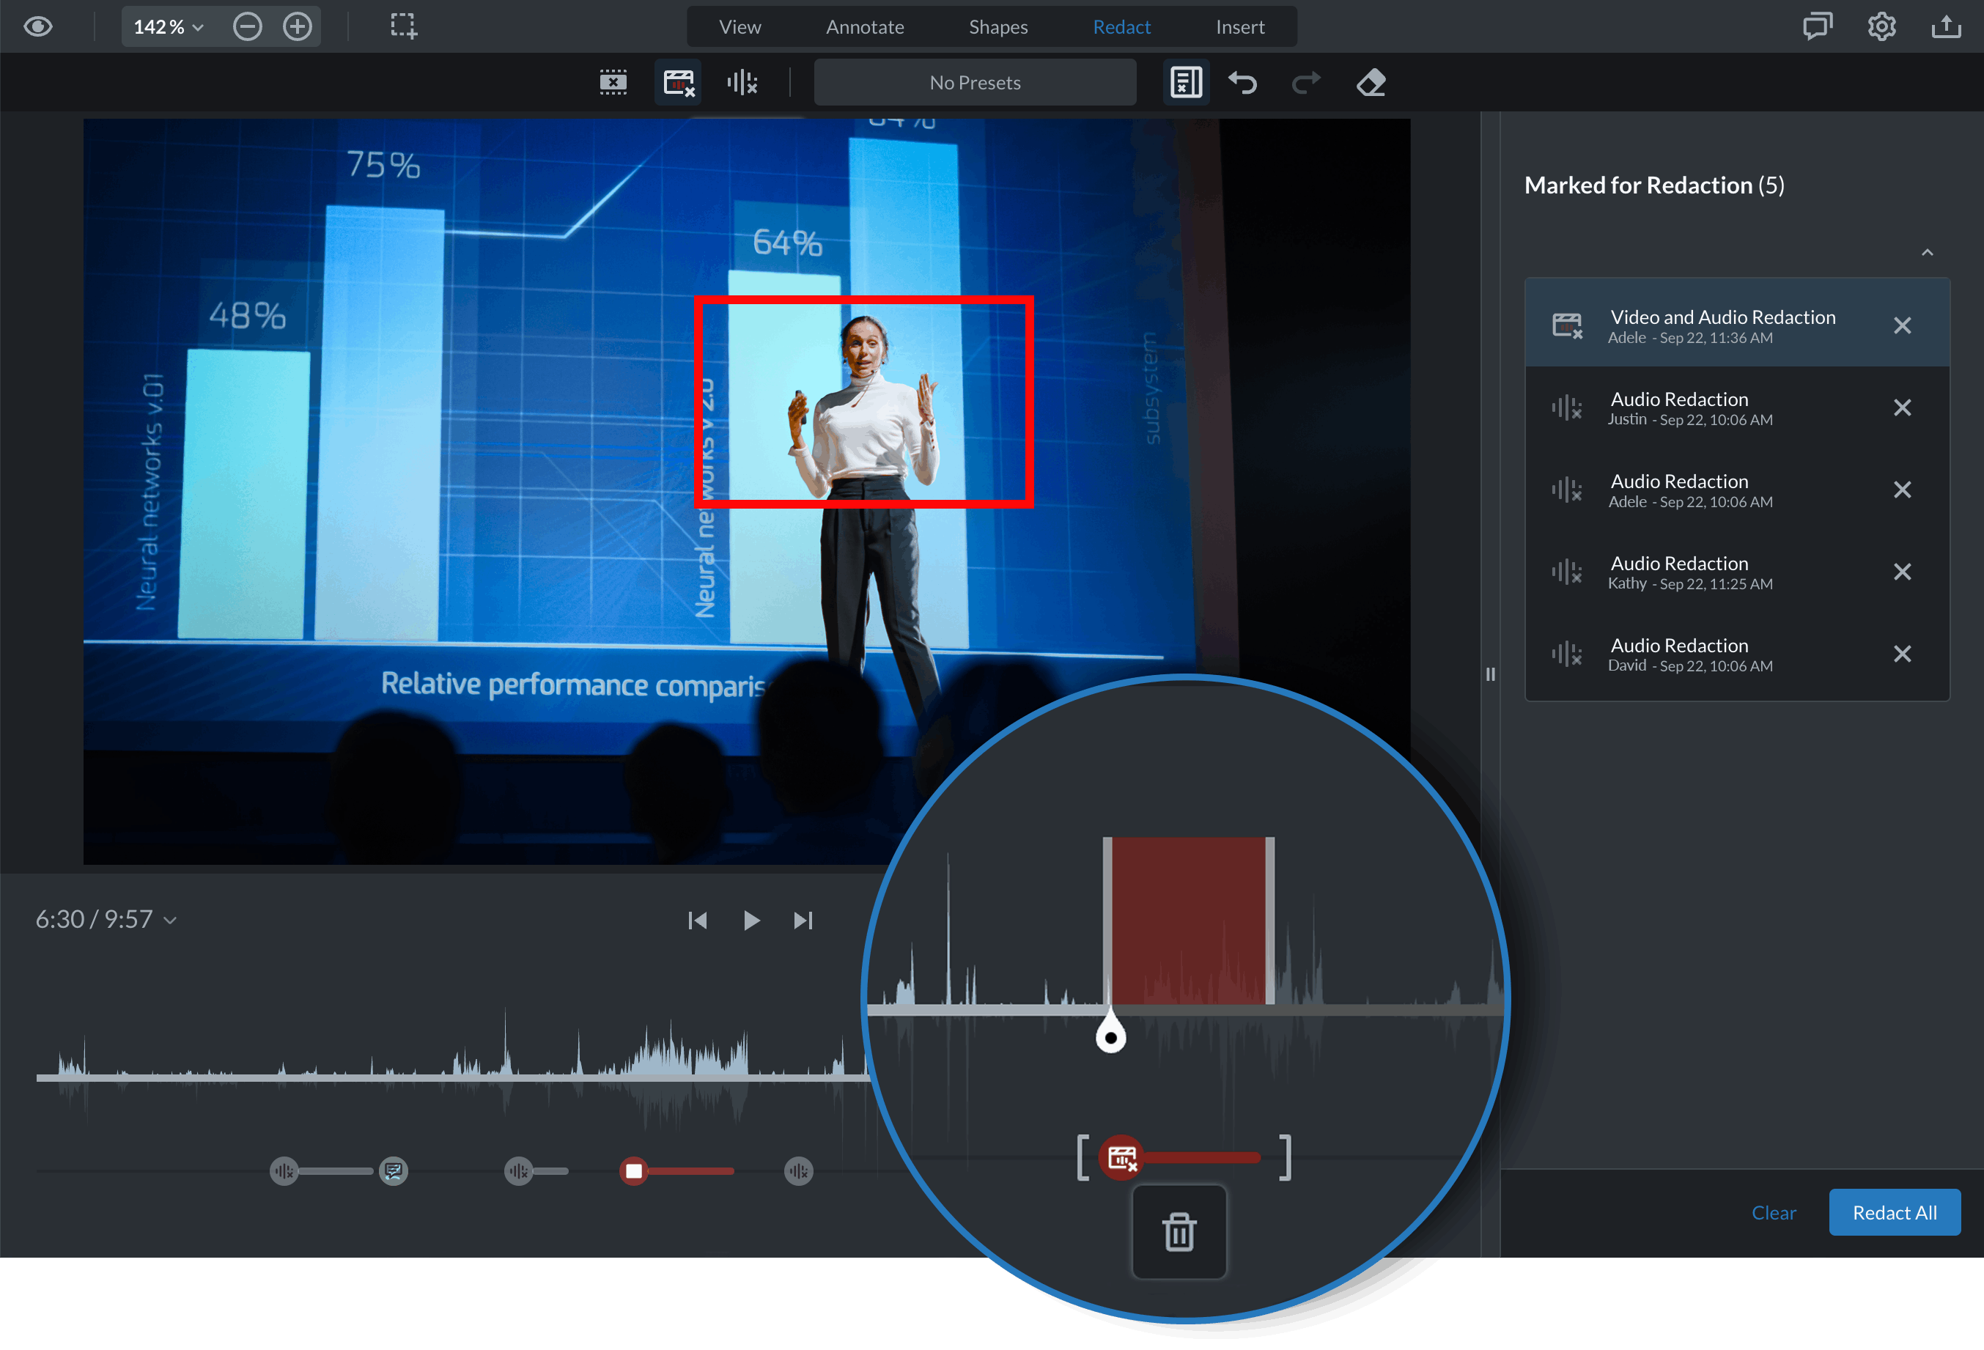Select the video and audio redaction tool
This screenshot has width=1984, height=1350.
coord(678,83)
